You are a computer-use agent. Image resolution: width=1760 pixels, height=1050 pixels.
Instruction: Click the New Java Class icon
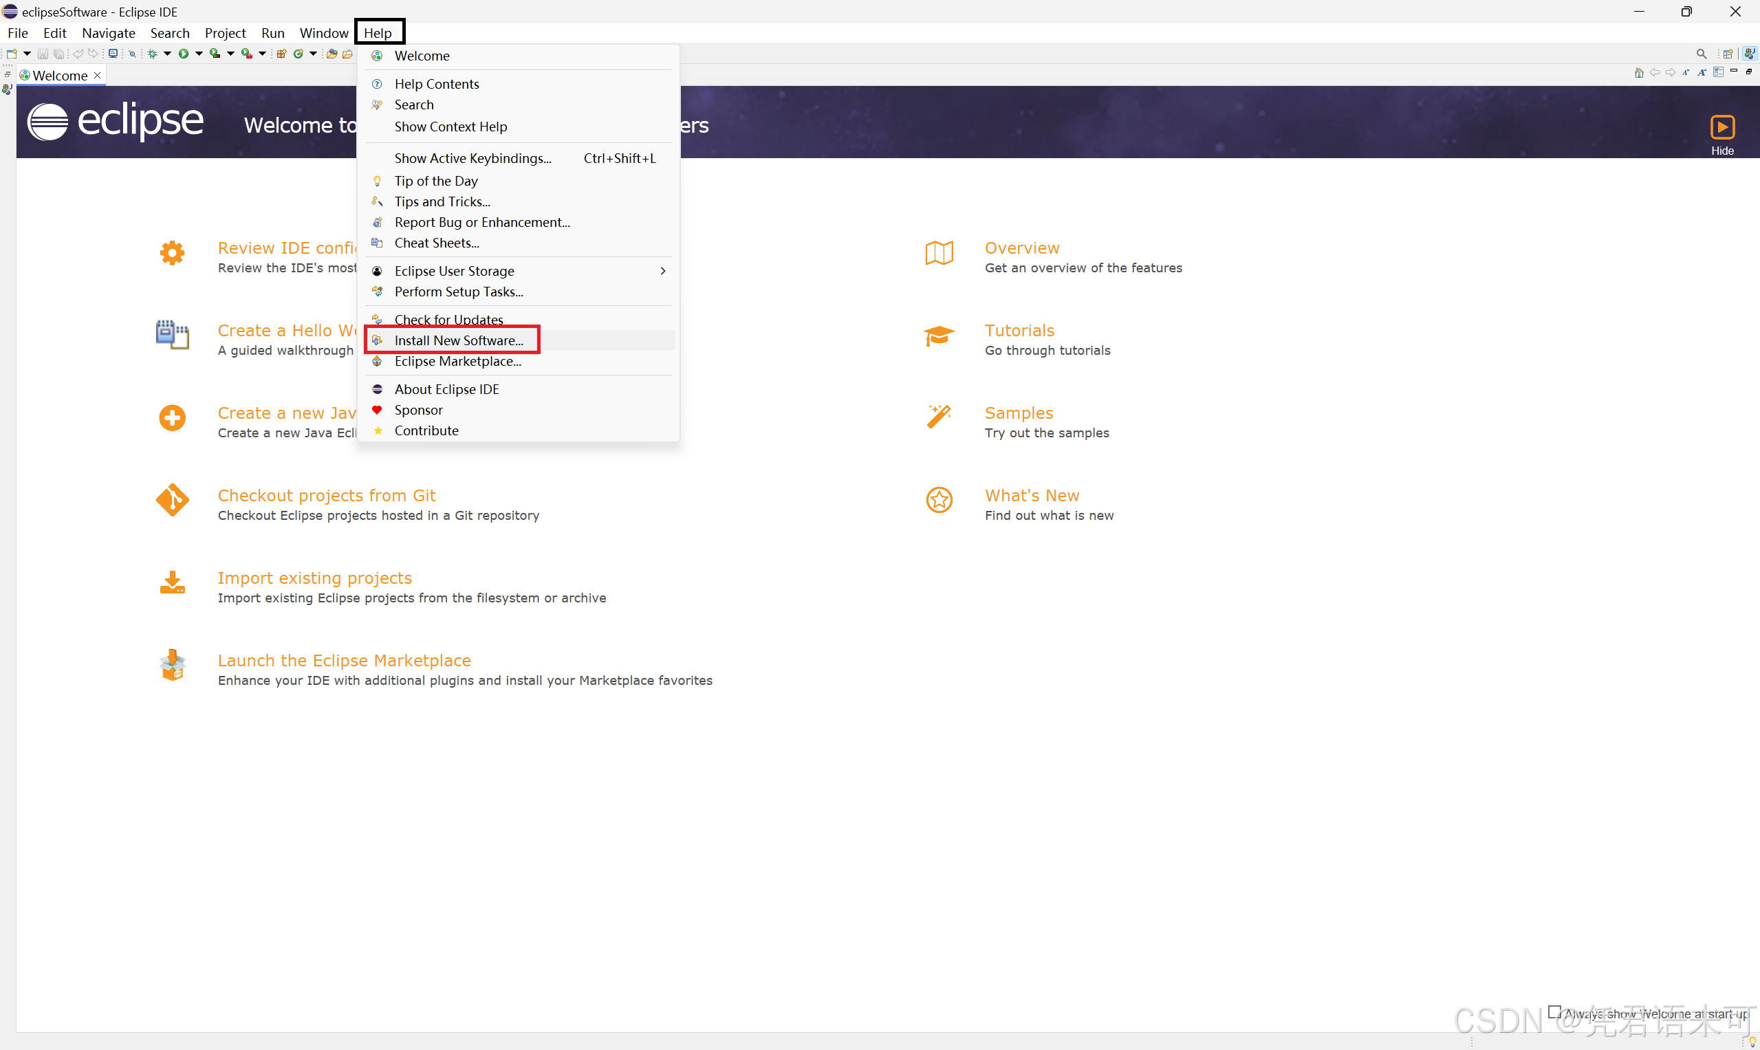pyautogui.click(x=298, y=54)
